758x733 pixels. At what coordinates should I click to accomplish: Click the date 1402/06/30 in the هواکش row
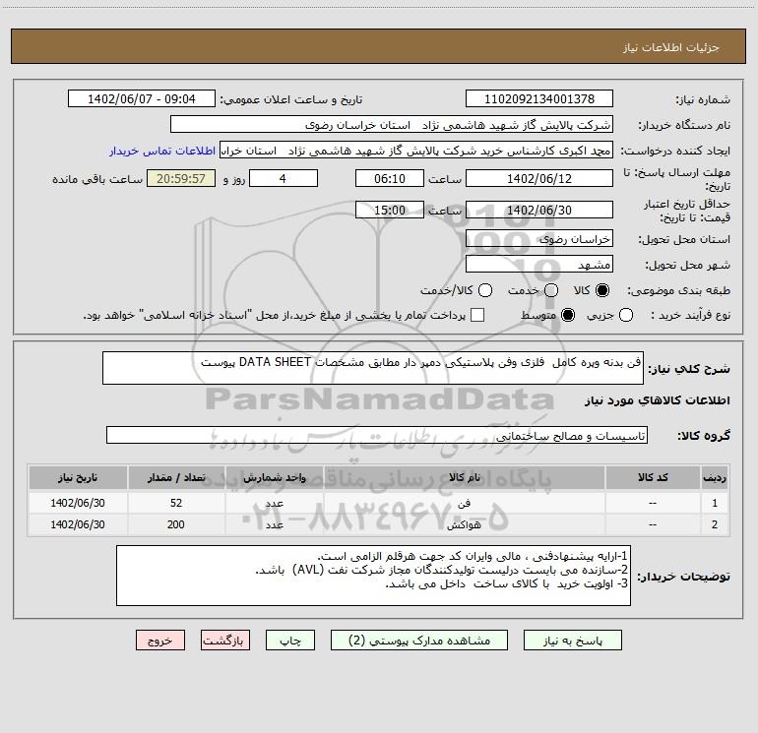coord(78,524)
